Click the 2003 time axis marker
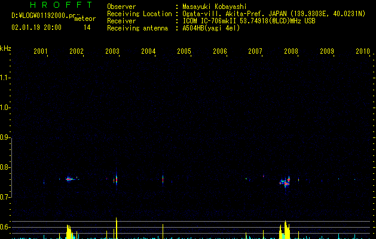Image resolution: width=376 pixels, height=239 pixels. (112, 51)
